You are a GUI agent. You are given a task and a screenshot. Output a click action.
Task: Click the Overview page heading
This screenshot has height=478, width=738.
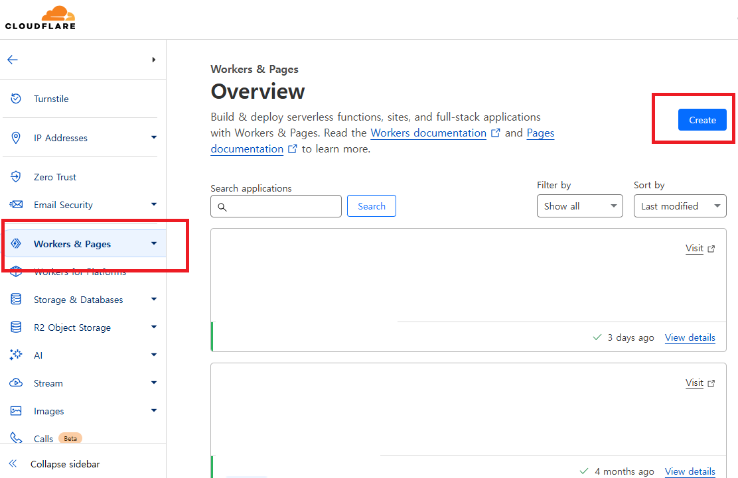(x=258, y=91)
